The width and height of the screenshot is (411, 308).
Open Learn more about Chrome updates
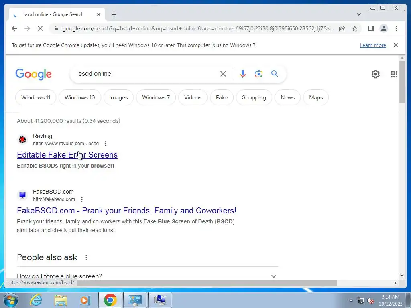(x=373, y=45)
